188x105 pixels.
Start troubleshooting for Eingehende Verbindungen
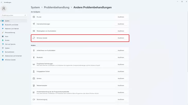tap(121, 65)
